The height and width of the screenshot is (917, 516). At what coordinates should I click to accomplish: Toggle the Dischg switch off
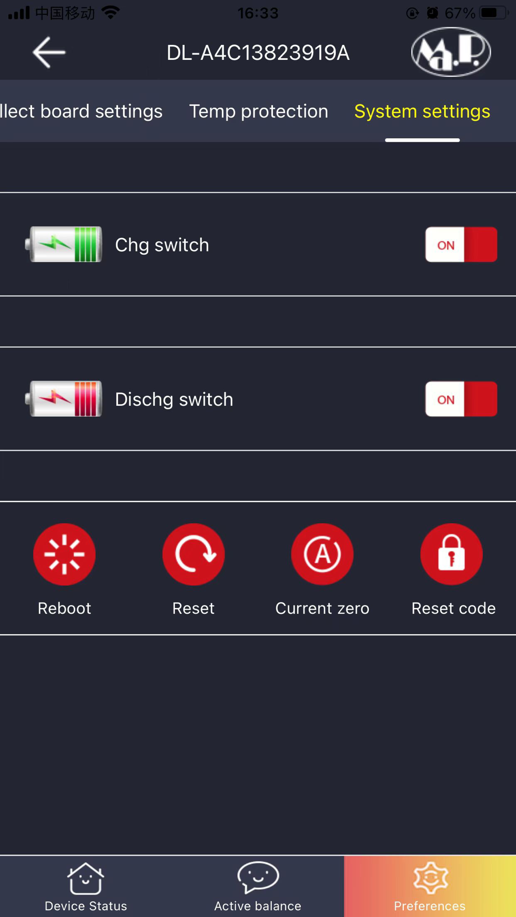click(x=461, y=399)
